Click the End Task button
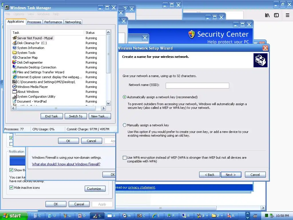Viewport: 293px width, 220px height. coord(52,116)
